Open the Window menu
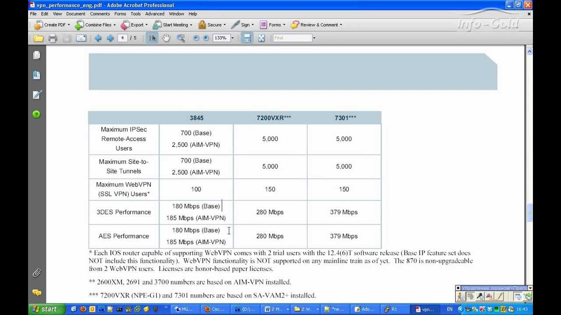Image resolution: width=561 pixels, height=315 pixels. 177,14
